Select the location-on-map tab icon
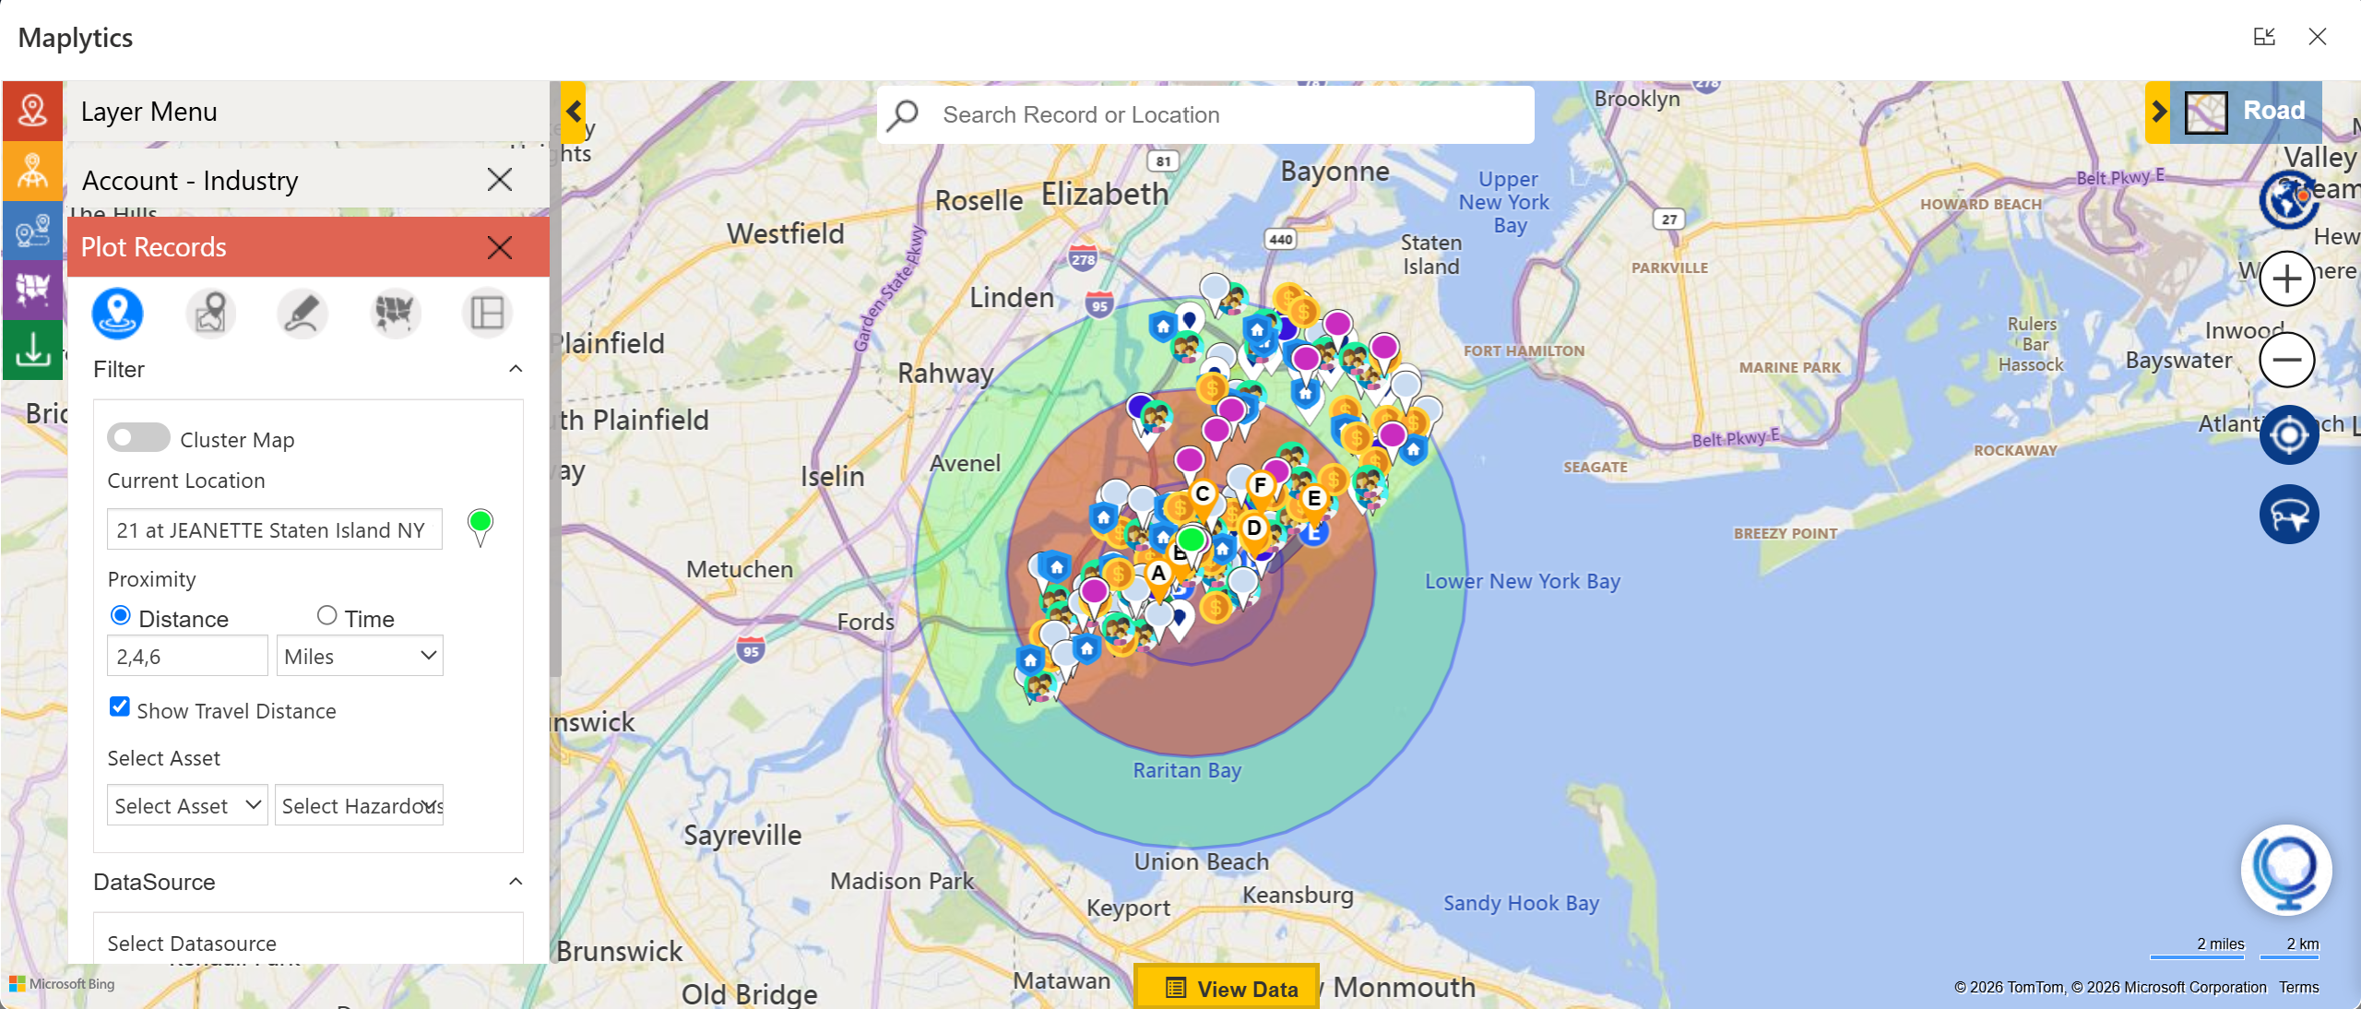Viewport: 2361px width, 1009px height. (210, 313)
